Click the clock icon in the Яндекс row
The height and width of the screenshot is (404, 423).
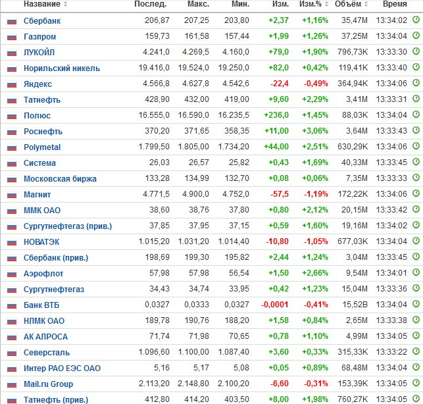416,83
